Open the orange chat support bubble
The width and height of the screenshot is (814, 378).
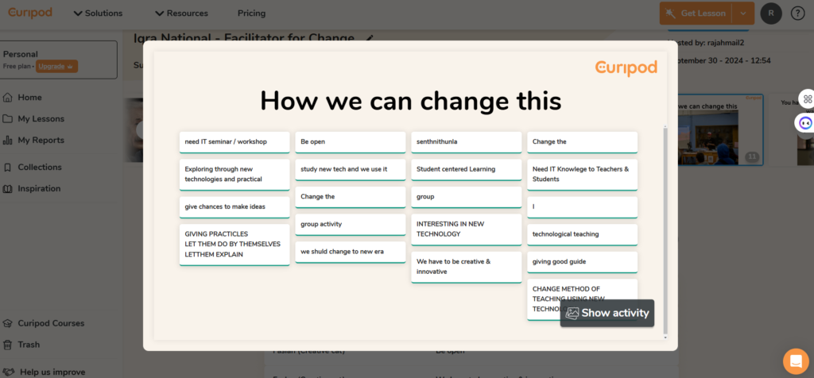[x=795, y=361]
